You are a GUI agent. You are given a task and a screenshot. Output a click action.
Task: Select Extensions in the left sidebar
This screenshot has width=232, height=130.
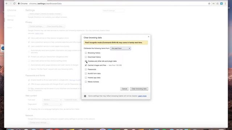coord(11,16)
